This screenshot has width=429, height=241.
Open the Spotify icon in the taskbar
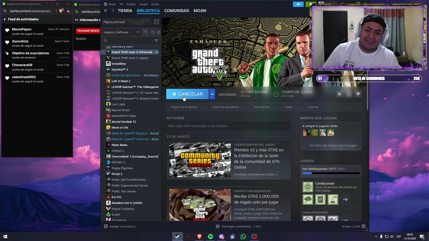click(x=210, y=237)
